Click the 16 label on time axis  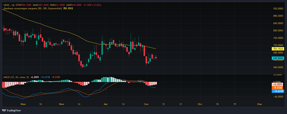[x=40, y=104]
